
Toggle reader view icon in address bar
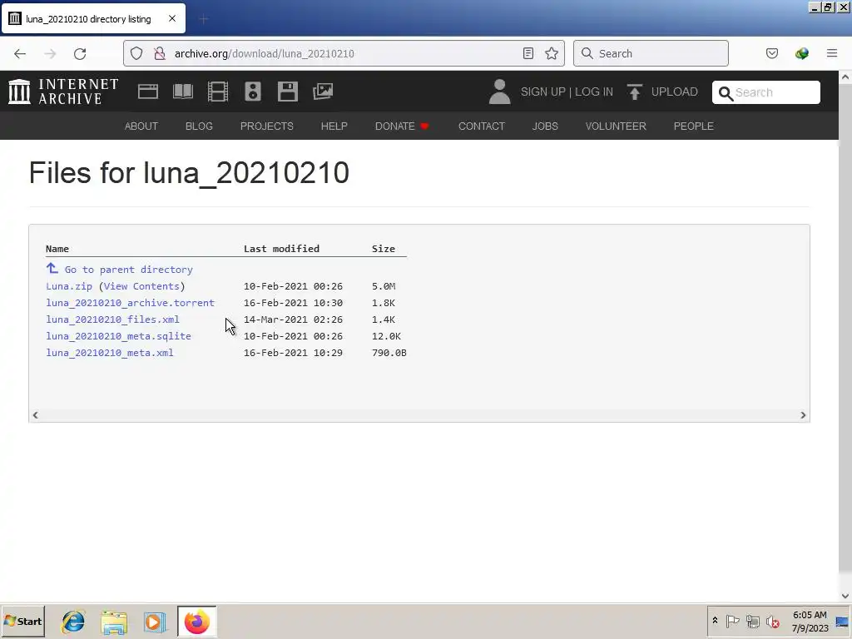click(528, 53)
